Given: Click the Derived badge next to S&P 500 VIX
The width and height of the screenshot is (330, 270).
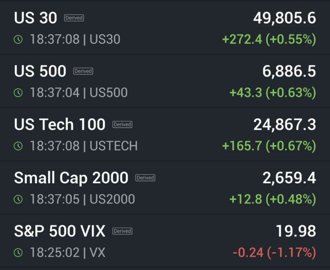Looking at the screenshot, I should pos(122,231).
